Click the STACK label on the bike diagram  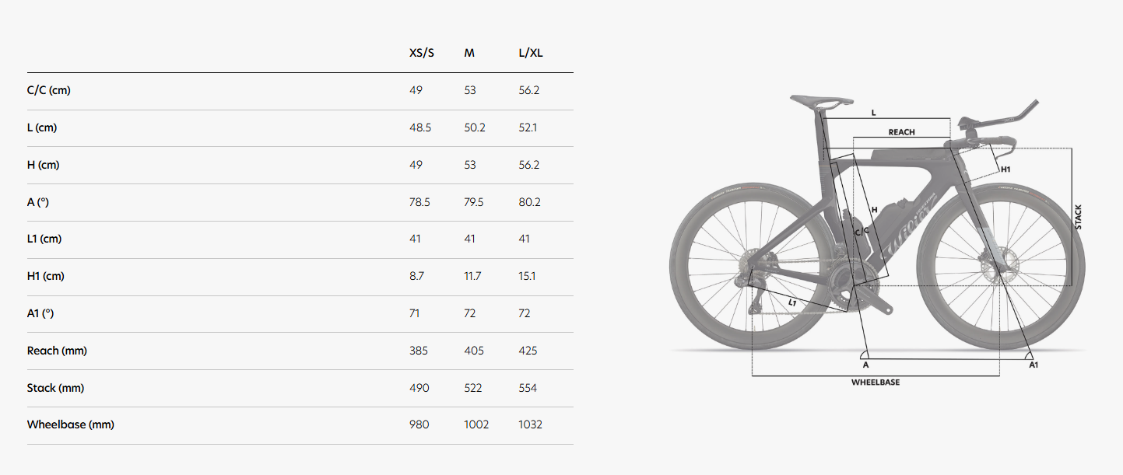click(x=1079, y=217)
